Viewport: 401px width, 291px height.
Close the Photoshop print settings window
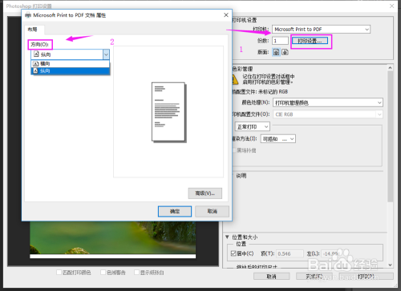pyautogui.click(x=391, y=6)
